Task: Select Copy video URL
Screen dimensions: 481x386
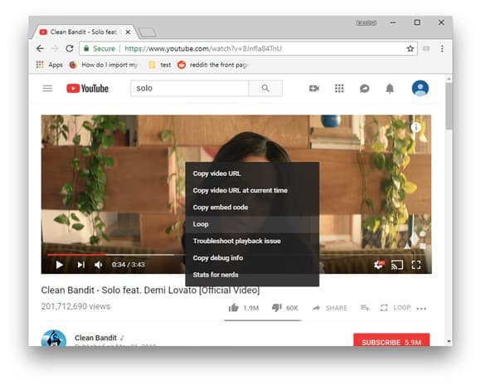Action: pos(252,173)
